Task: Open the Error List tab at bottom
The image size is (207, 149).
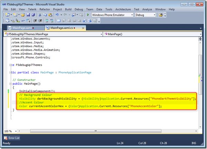Action: pos(14,138)
